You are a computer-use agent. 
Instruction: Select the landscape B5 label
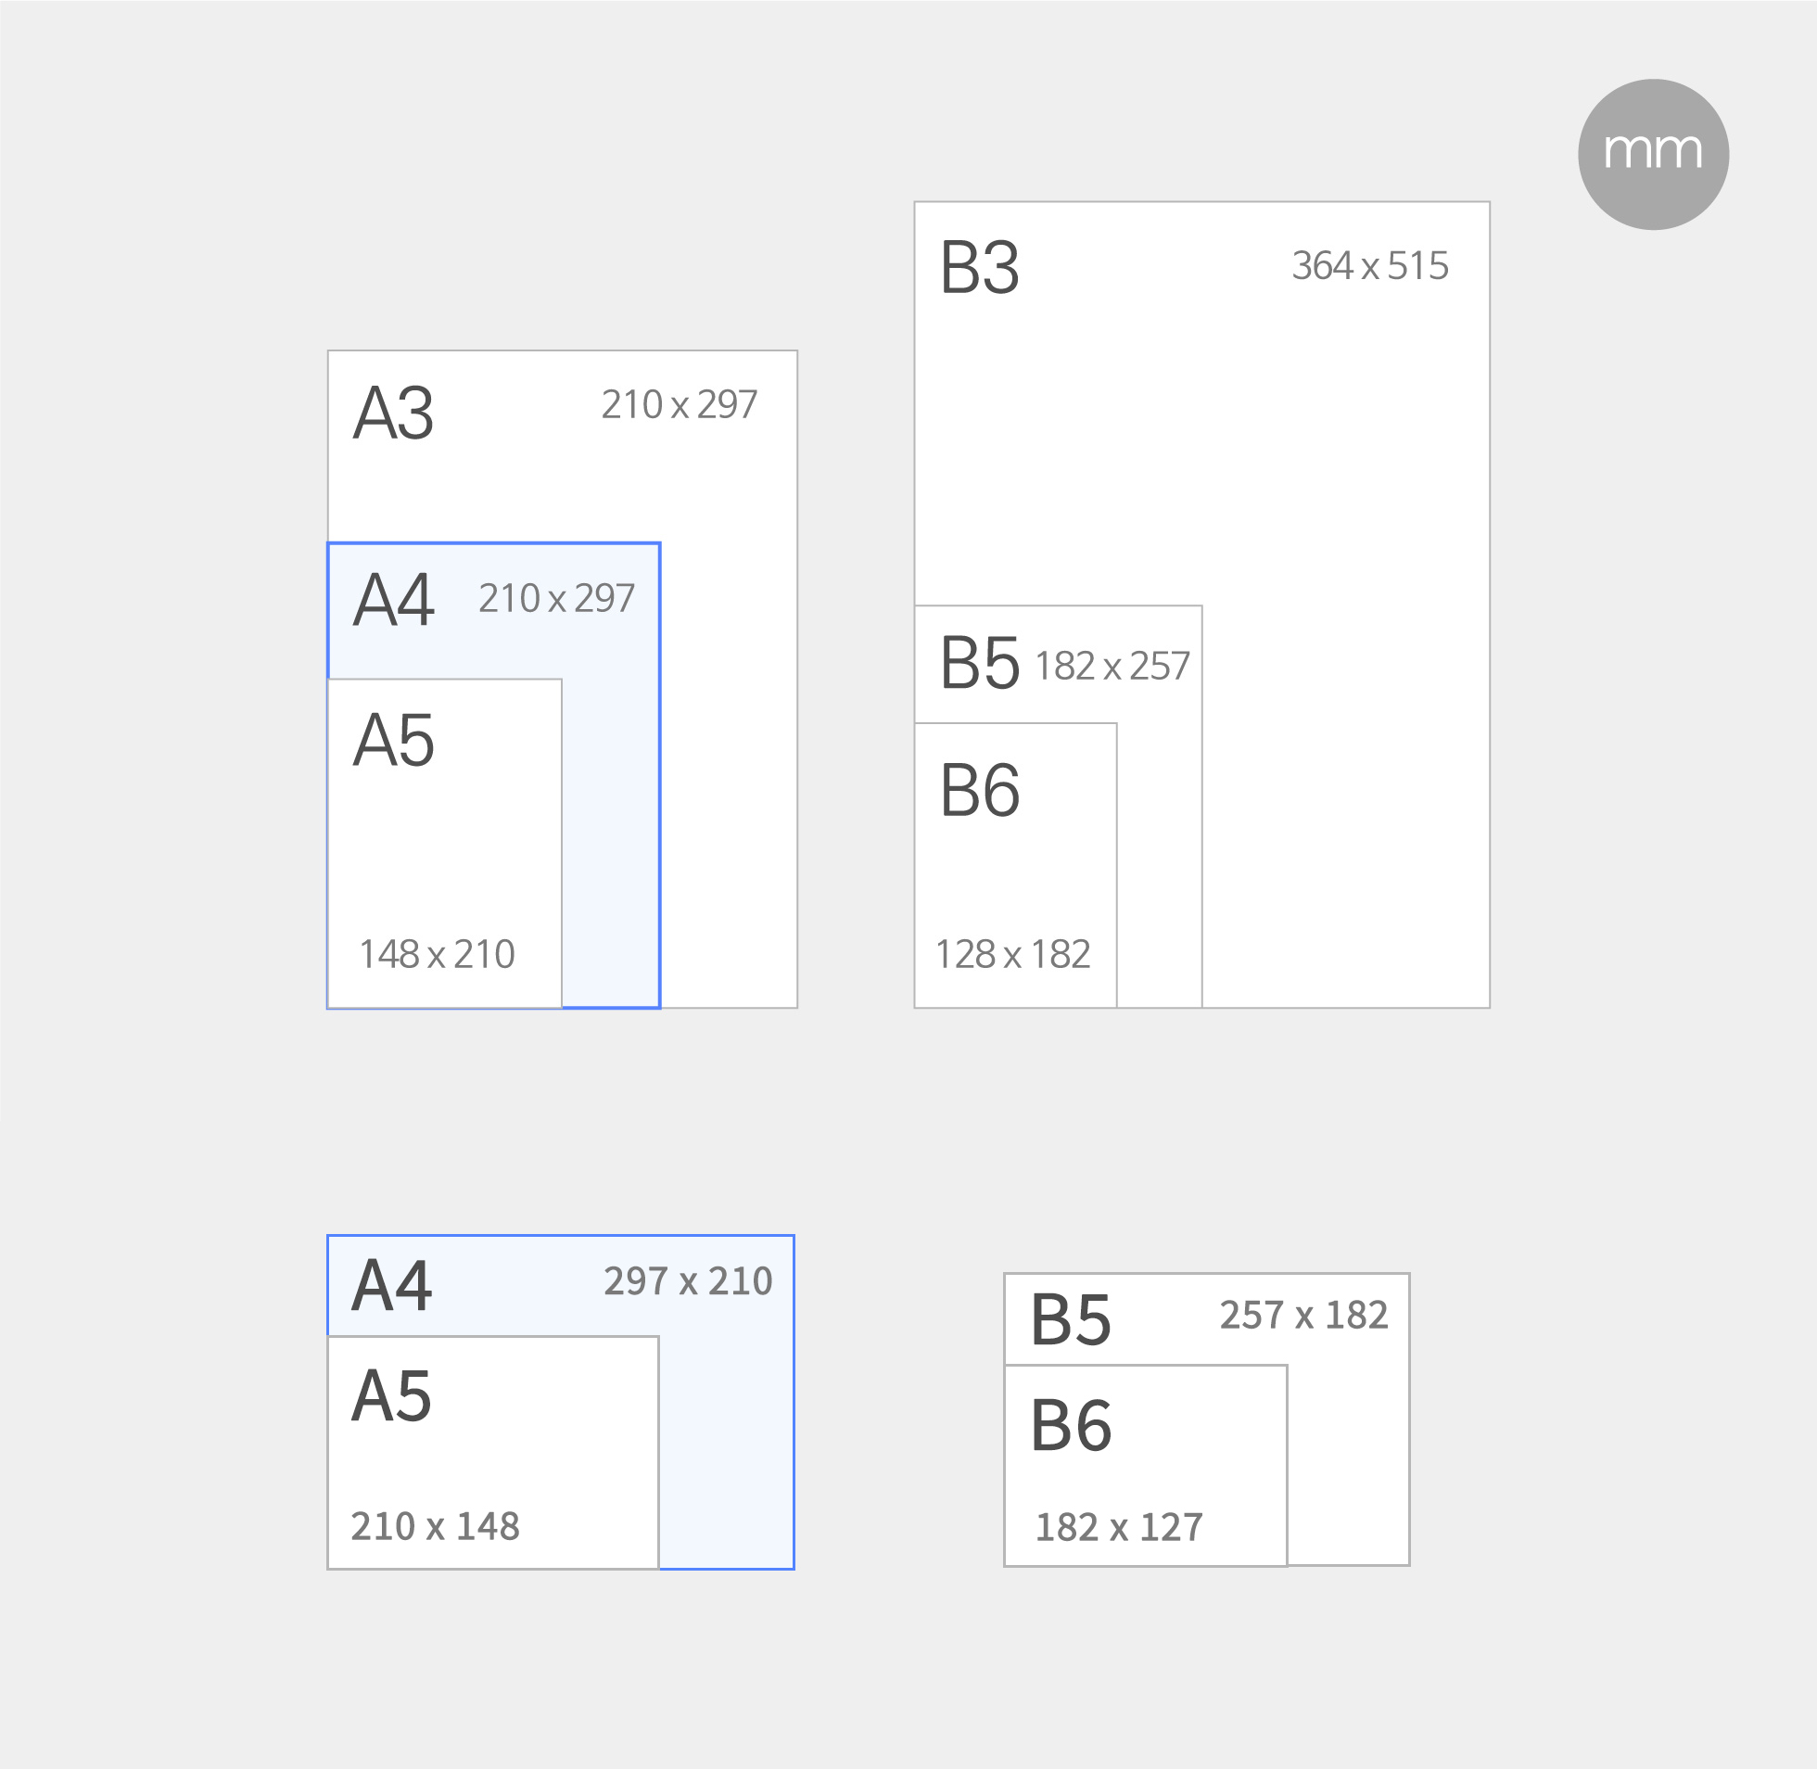tap(1070, 1320)
